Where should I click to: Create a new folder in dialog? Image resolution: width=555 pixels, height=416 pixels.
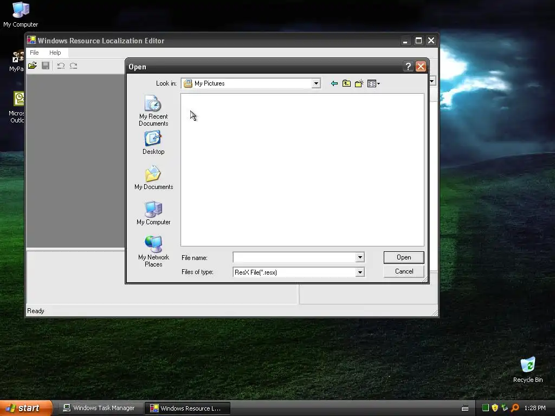point(359,83)
